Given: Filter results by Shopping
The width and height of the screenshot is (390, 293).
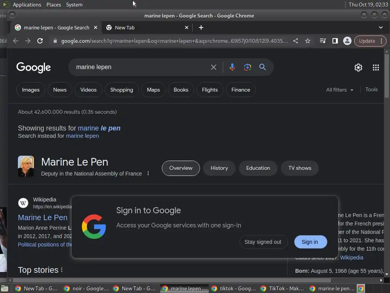Looking at the screenshot, I should coord(121,90).
